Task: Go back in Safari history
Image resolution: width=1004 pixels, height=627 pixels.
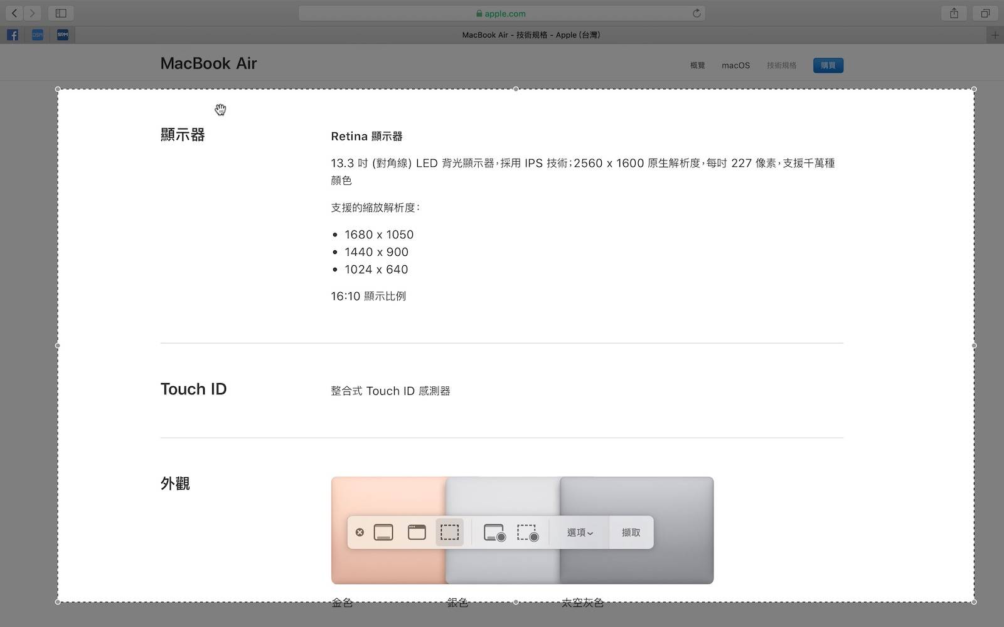Action: point(14,13)
